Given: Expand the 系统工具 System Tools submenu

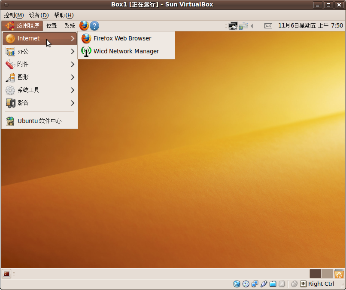Looking at the screenshot, I should click(40, 90).
